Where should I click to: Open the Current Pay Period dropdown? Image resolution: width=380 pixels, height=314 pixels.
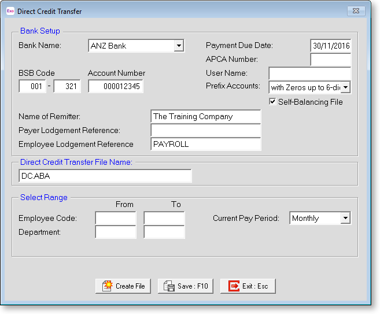pos(345,218)
